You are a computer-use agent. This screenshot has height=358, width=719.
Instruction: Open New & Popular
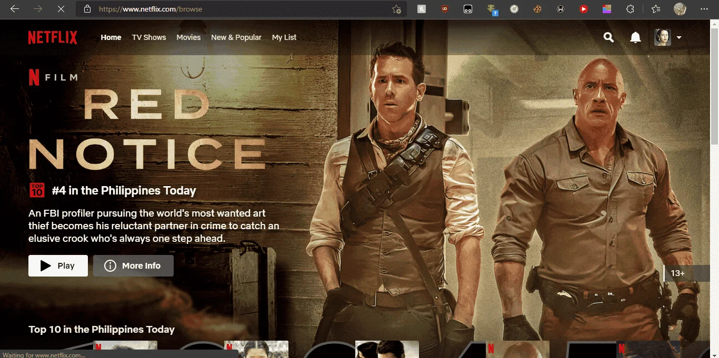[x=236, y=37]
